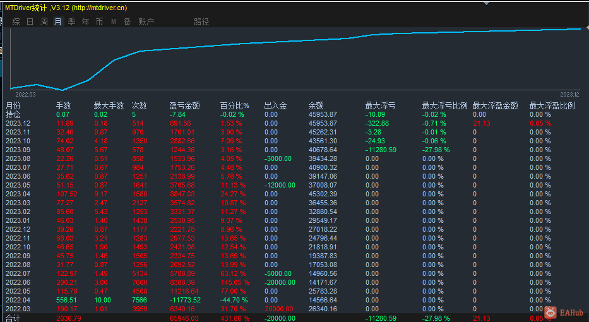Viewport: 589px width, 322px height.
Task: Switch to the 综 summary tab
Action: [16, 22]
